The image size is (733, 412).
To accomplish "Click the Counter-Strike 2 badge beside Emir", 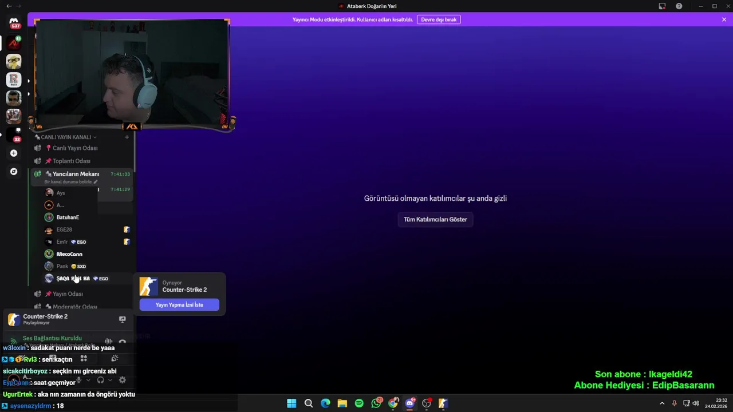I will tap(127, 241).
